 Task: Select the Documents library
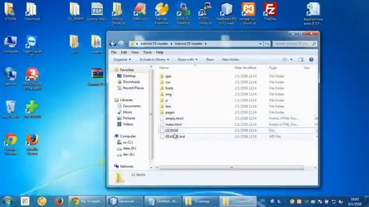[129, 106]
